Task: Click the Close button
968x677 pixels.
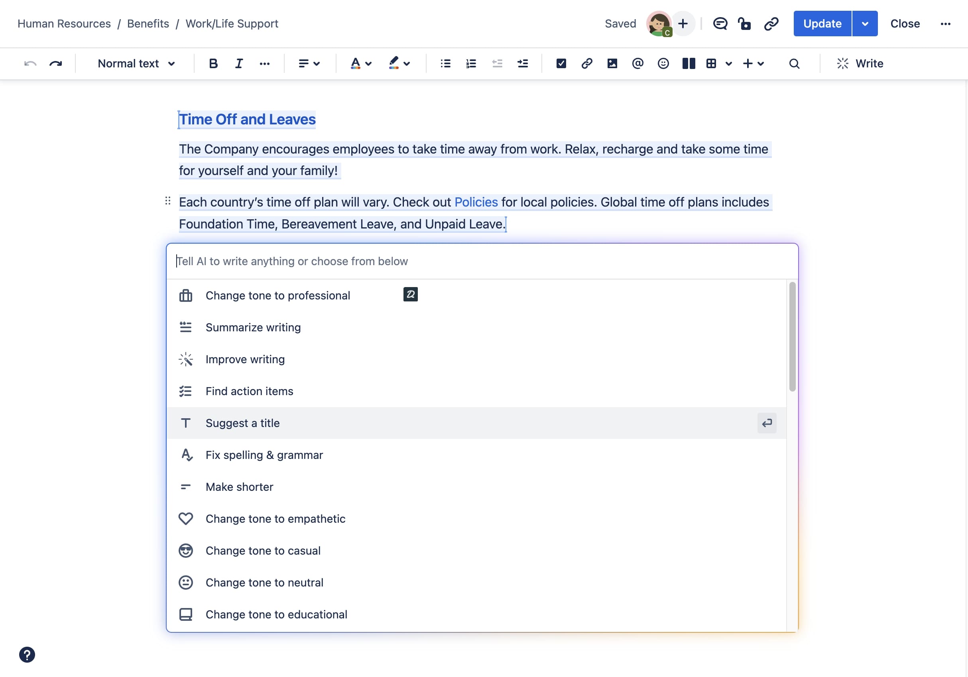Action: pos(905,24)
